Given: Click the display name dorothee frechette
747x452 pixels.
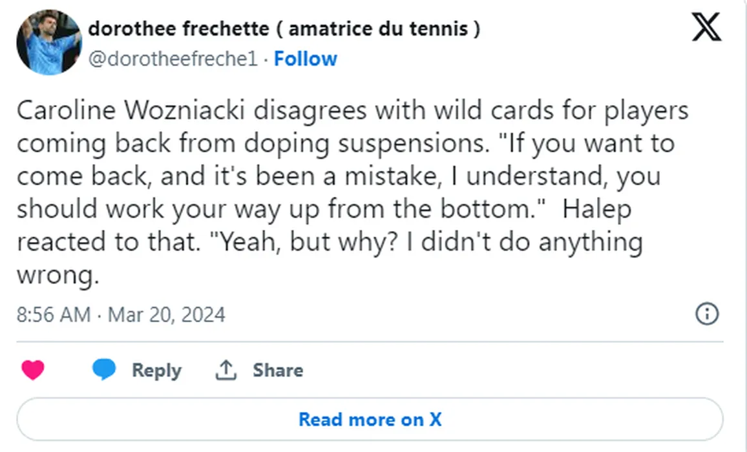Looking at the screenshot, I should [x=178, y=28].
